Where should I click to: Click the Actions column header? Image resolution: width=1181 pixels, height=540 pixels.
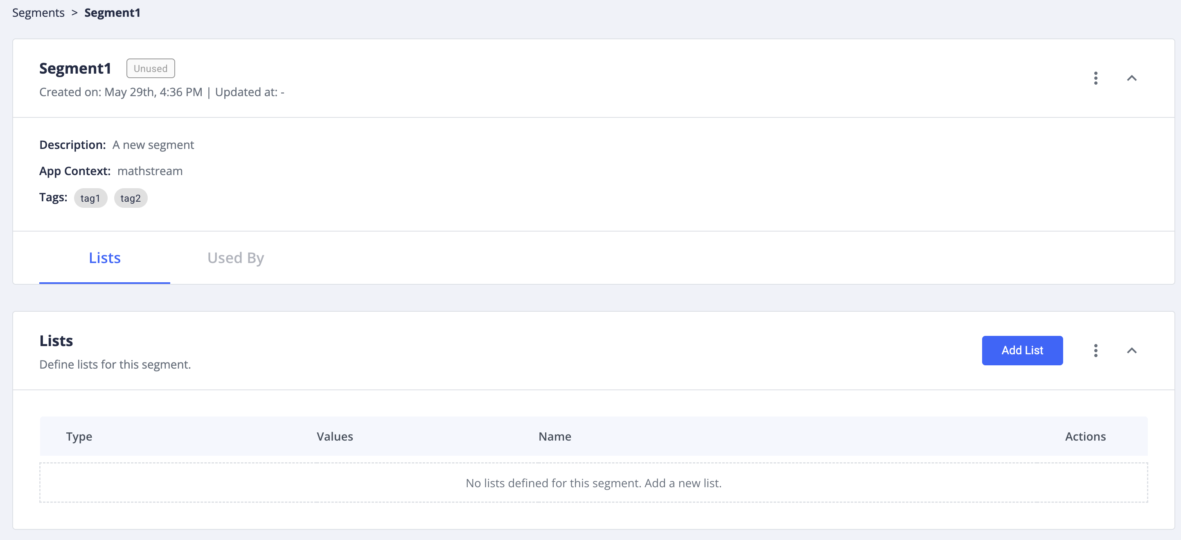click(1085, 436)
